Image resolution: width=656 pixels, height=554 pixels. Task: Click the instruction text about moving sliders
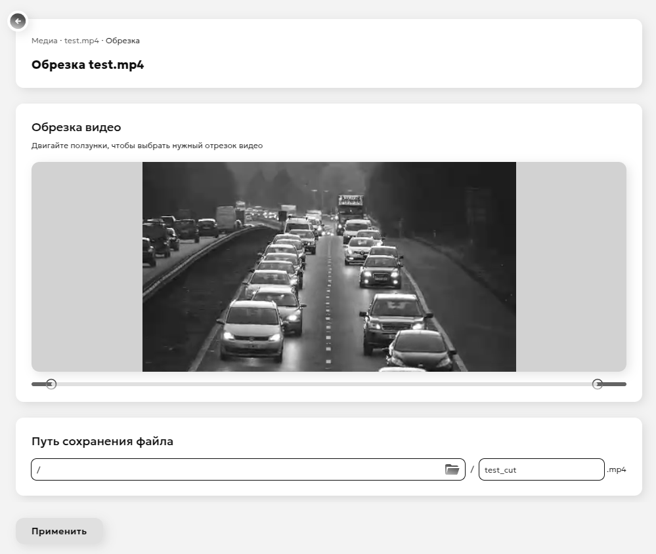point(147,145)
